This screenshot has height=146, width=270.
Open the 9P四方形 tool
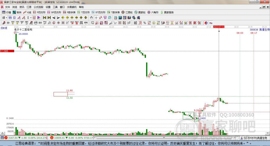point(54,12)
